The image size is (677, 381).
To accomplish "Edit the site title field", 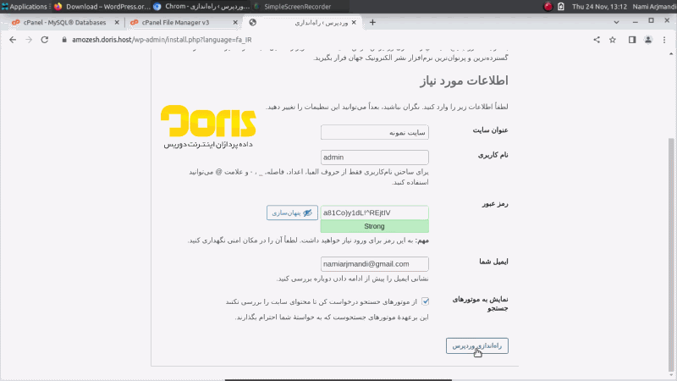I will point(375,132).
